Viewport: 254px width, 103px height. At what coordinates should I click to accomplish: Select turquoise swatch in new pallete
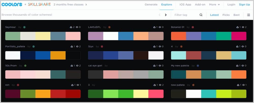click(x=209, y=94)
